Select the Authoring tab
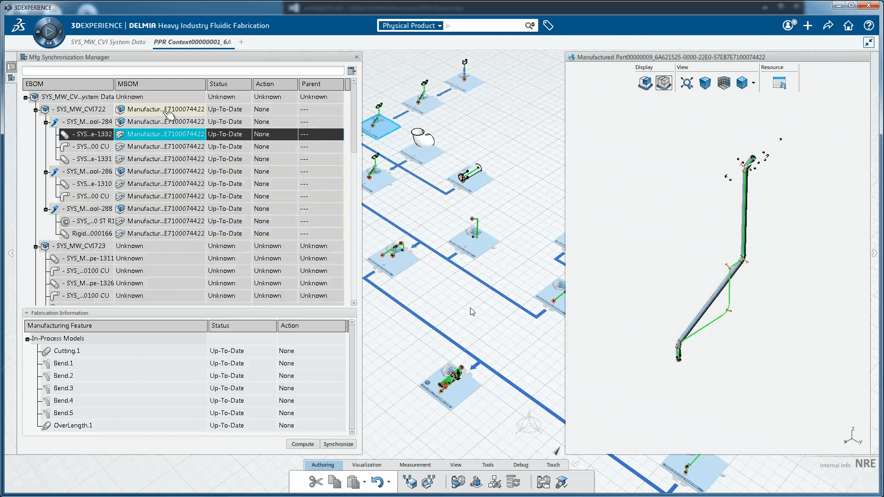The image size is (884, 497). (x=322, y=464)
